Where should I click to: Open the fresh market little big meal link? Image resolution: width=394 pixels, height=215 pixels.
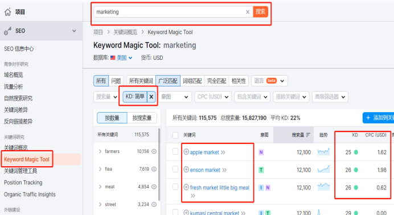[220, 188]
